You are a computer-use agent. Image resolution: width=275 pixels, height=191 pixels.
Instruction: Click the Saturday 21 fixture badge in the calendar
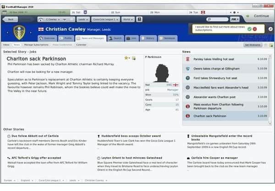pos(85,12)
